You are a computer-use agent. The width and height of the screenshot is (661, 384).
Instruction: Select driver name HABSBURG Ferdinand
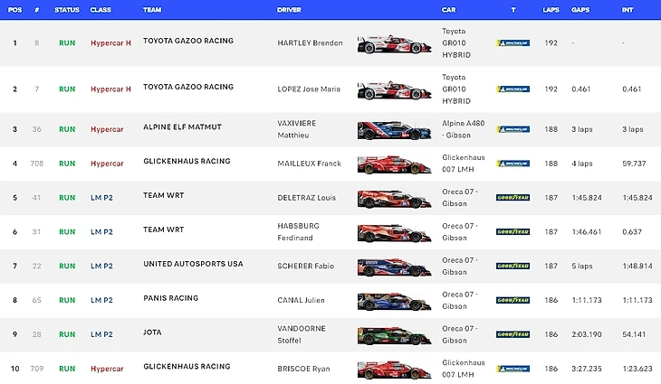[299, 231]
